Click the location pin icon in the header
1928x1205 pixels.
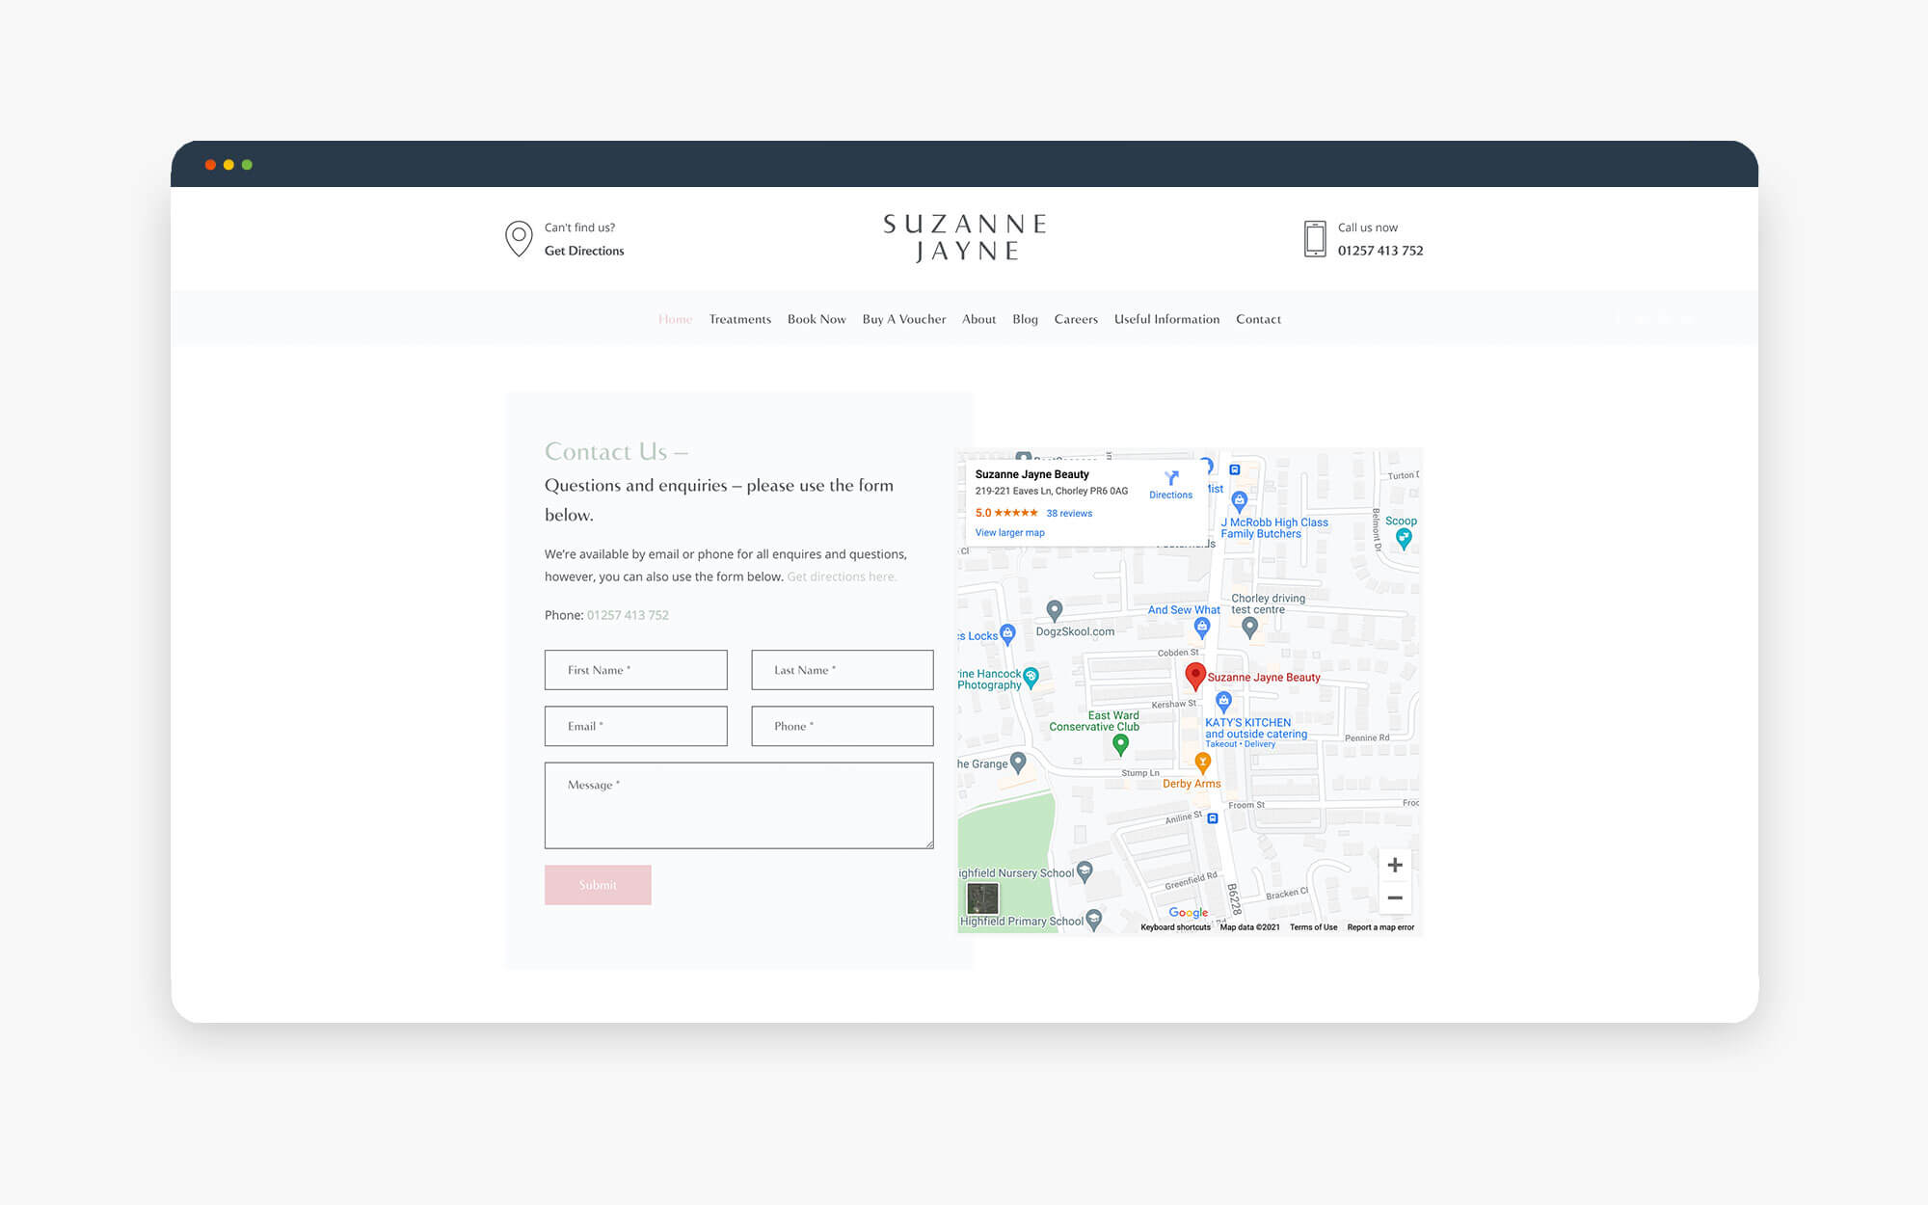coord(519,238)
